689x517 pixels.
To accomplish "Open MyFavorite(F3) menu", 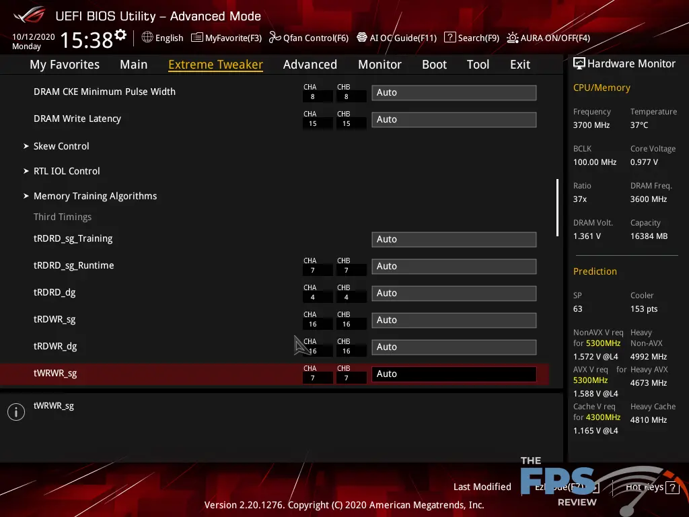I will coord(233,38).
